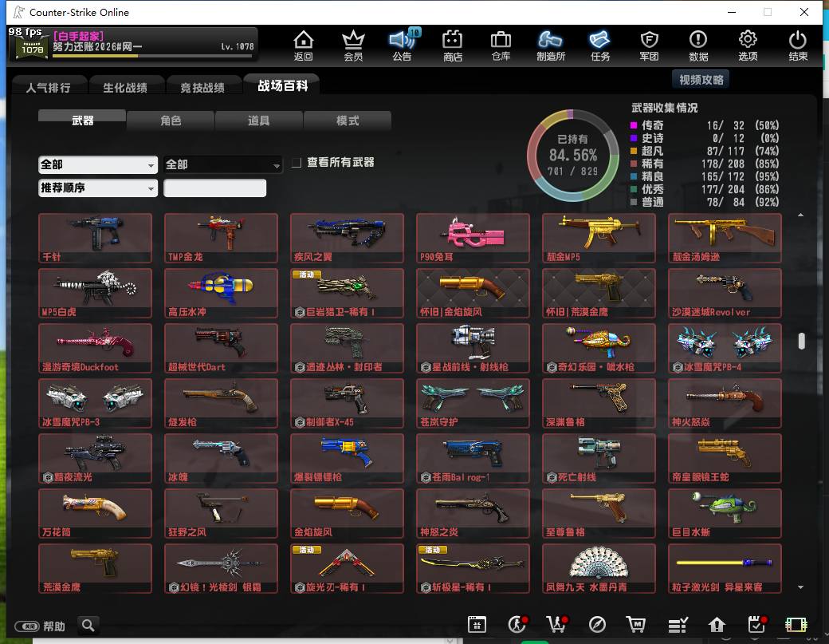The image size is (829, 644).
Task: Toggle the 查看所有武器 checkbox
Action: coord(297,163)
